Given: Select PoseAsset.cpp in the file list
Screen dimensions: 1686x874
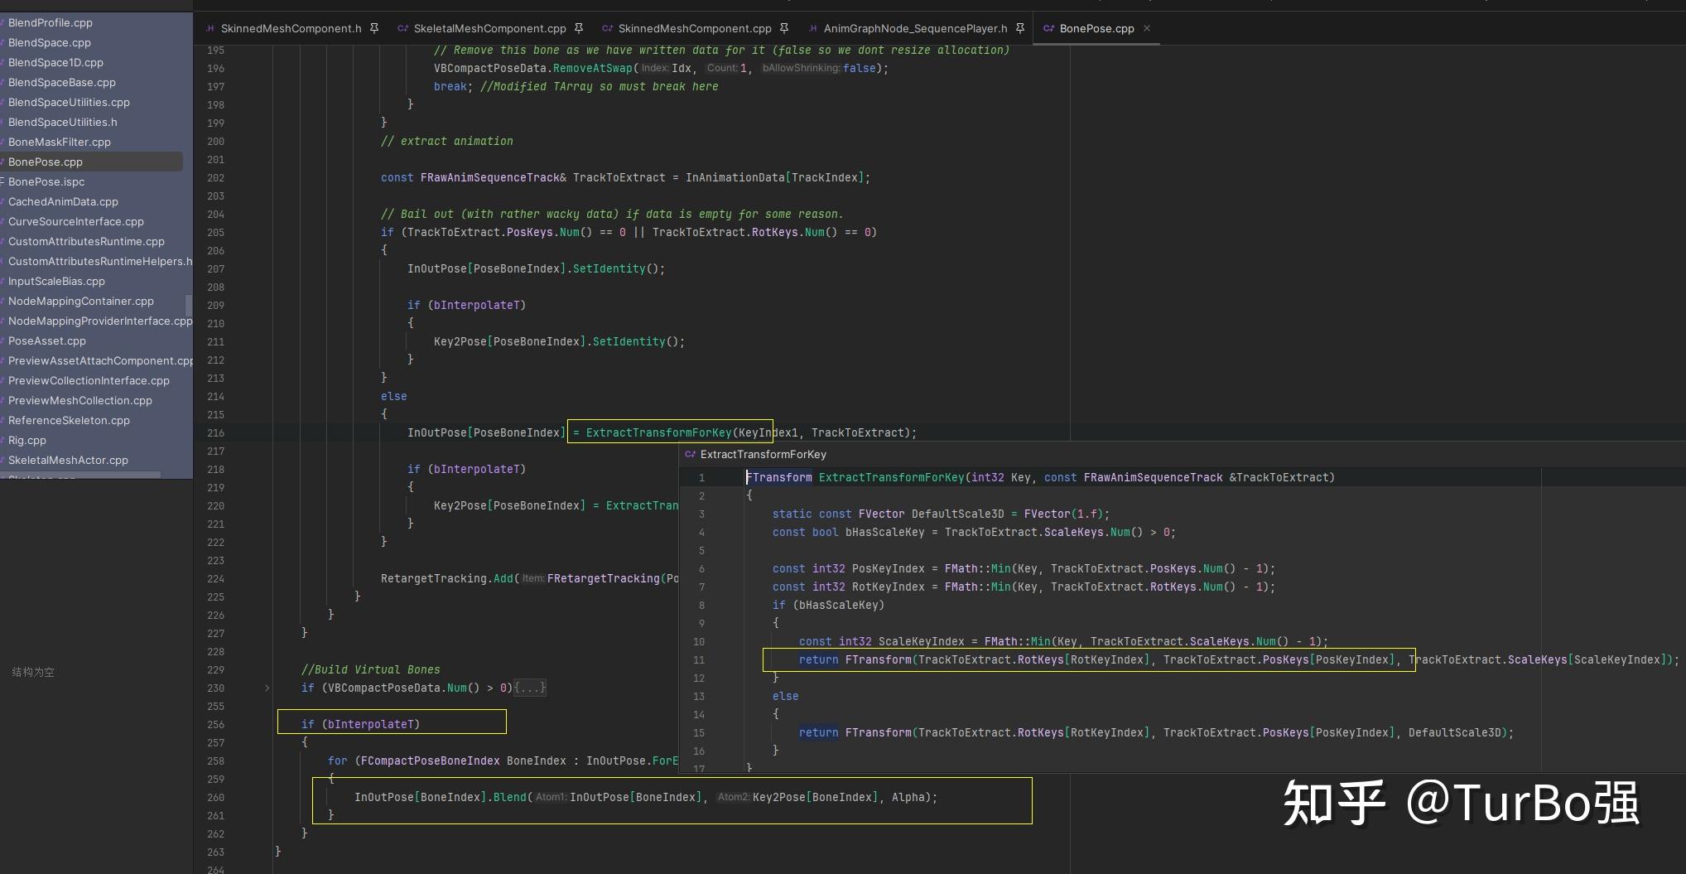Looking at the screenshot, I should click(x=47, y=340).
